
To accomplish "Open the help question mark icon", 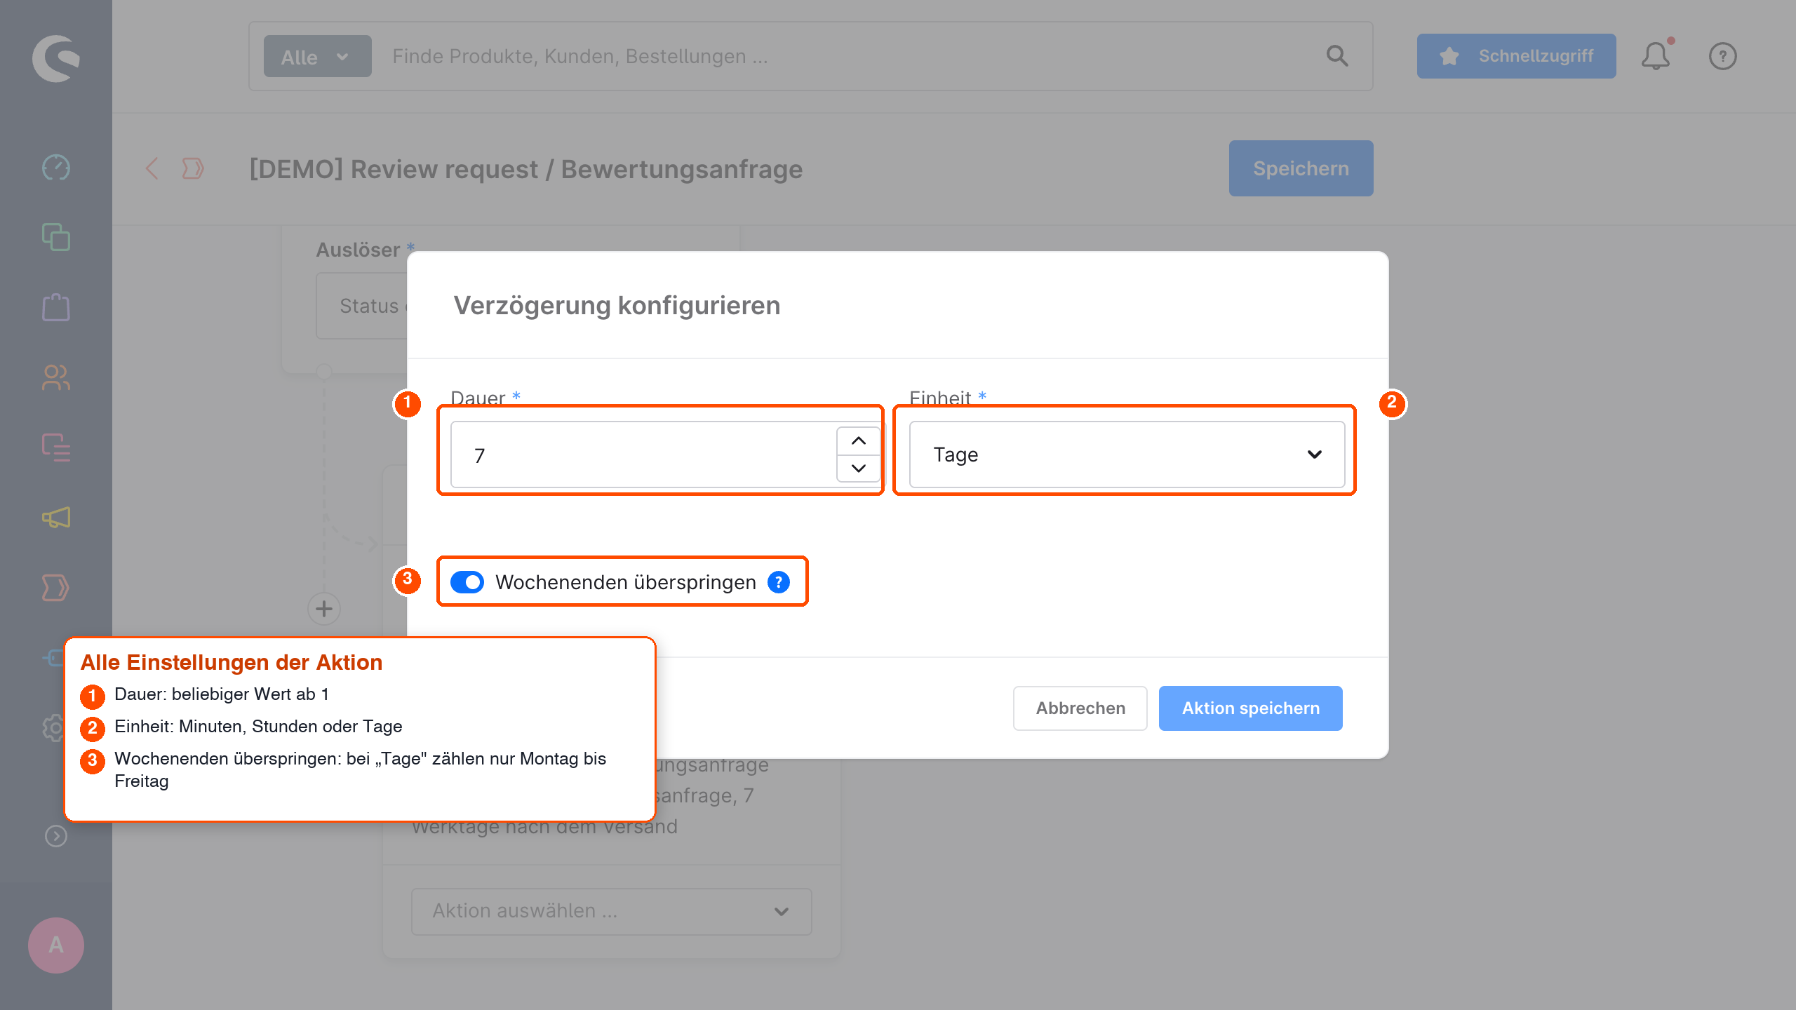I will 1723,56.
